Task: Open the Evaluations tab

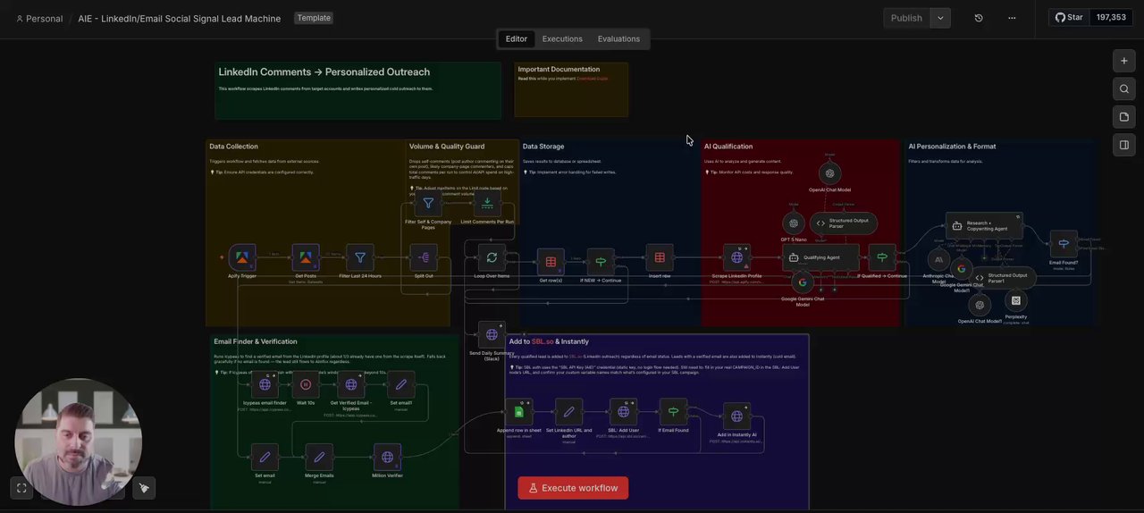Action: point(618,38)
